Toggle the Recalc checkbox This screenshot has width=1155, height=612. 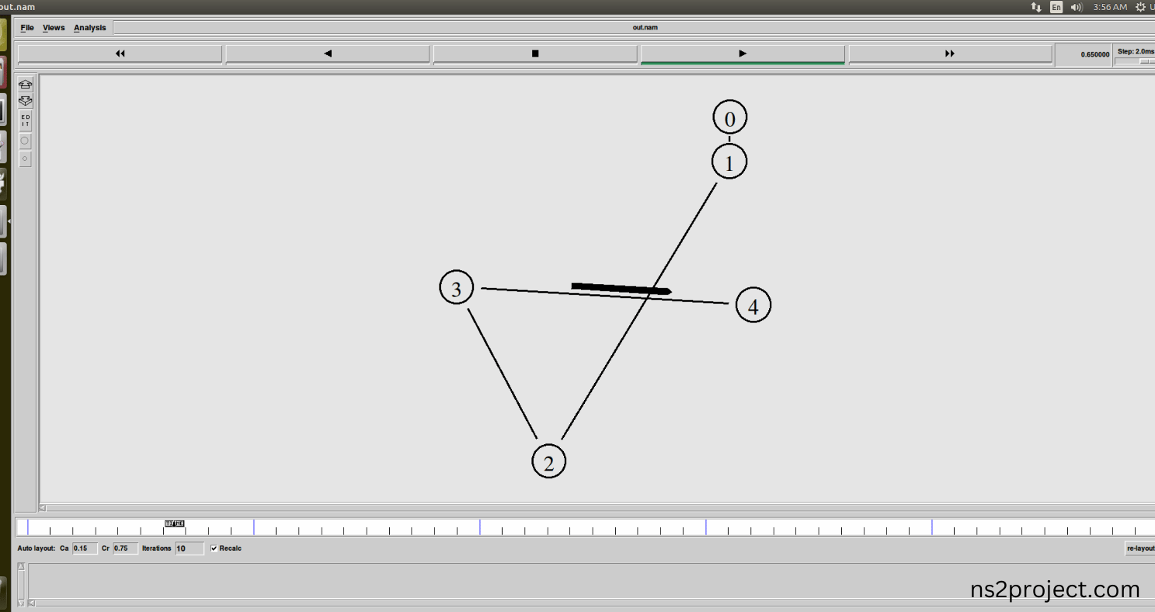click(x=214, y=548)
